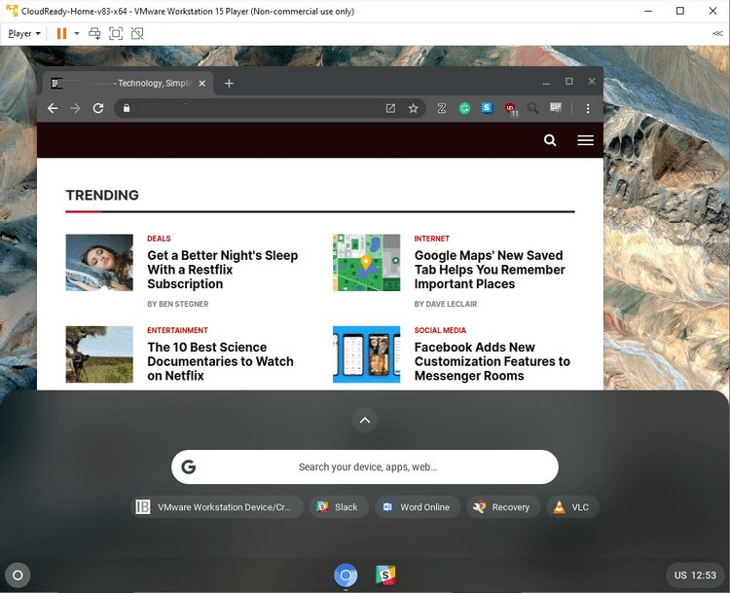Open the blue S extension icon

click(487, 108)
